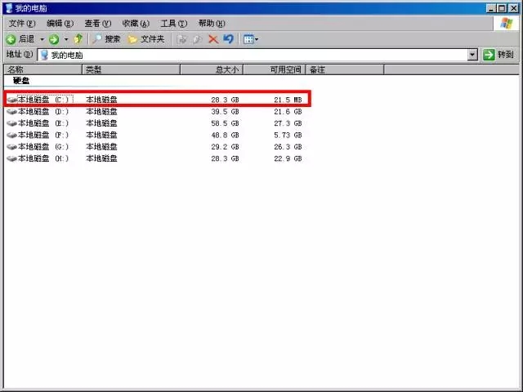
Task: Sort by the 备注 column header
Action: click(x=345, y=69)
